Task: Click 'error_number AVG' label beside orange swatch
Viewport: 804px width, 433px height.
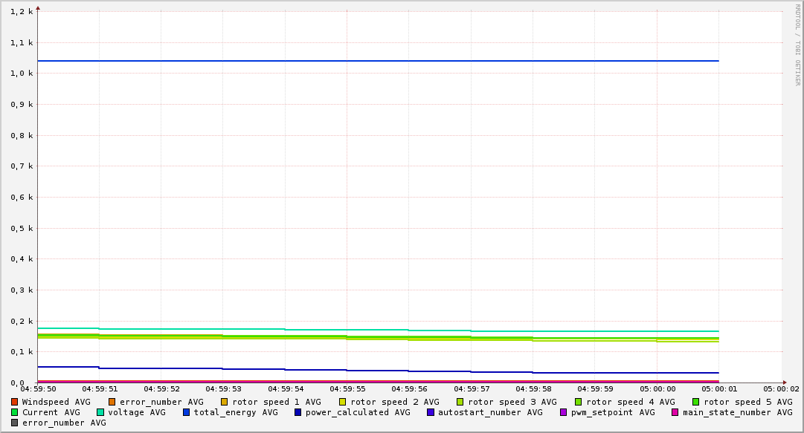Action: tap(161, 403)
